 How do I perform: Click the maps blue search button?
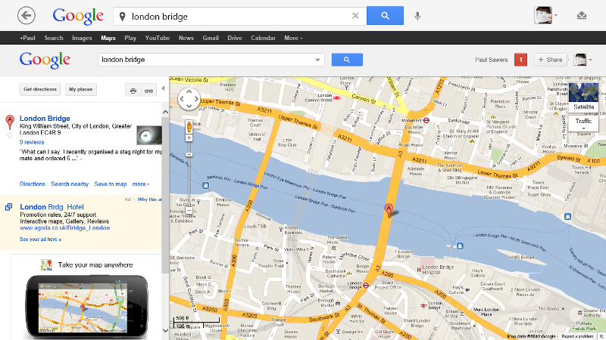pyautogui.click(x=347, y=60)
